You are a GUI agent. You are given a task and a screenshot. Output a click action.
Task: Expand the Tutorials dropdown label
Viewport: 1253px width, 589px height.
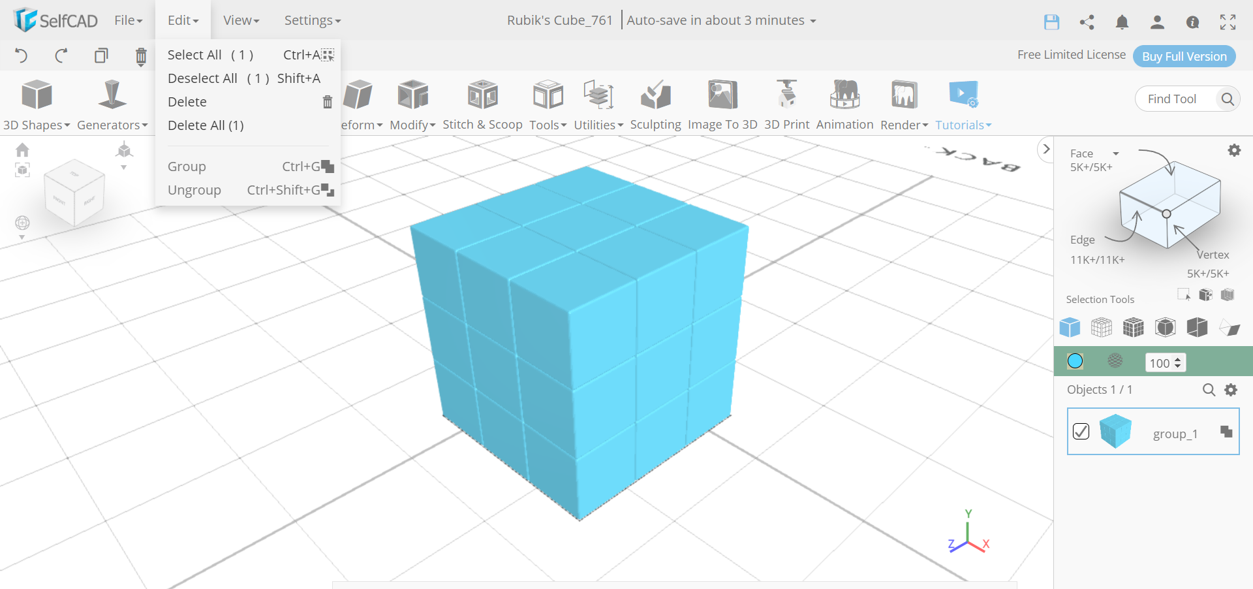tap(963, 125)
